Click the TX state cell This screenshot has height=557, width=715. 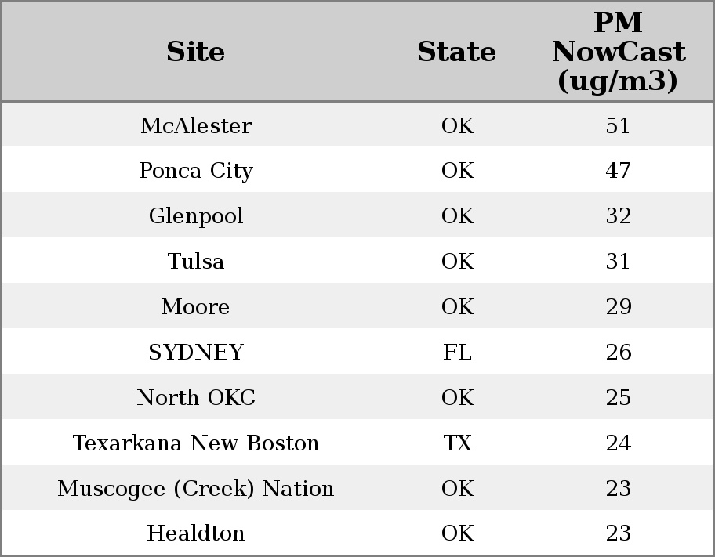(457, 443)
